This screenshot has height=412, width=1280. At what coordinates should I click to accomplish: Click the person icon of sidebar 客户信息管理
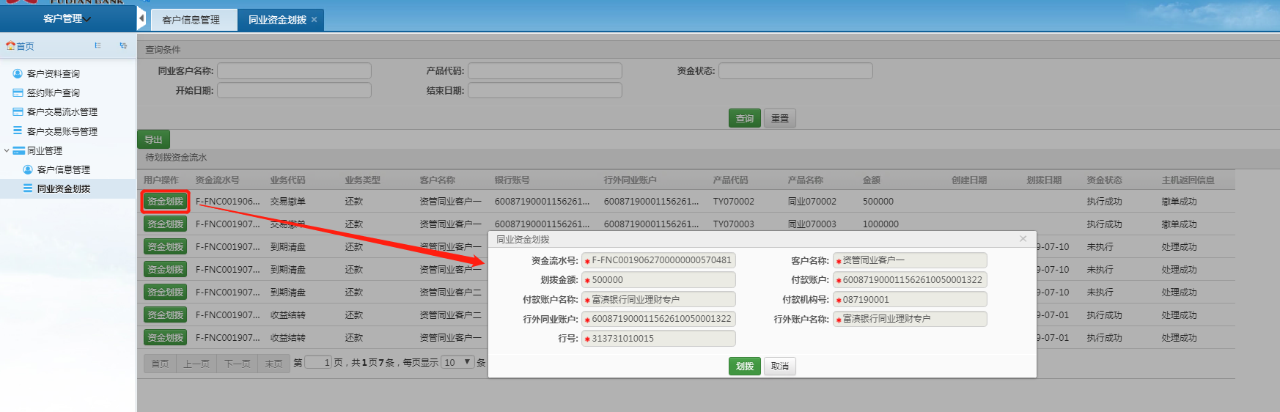tap(28, 169)
